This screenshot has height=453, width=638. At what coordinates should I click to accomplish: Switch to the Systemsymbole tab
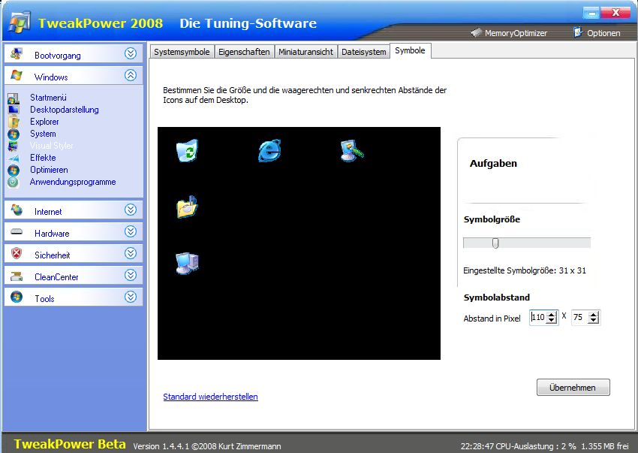pos(182,52)
